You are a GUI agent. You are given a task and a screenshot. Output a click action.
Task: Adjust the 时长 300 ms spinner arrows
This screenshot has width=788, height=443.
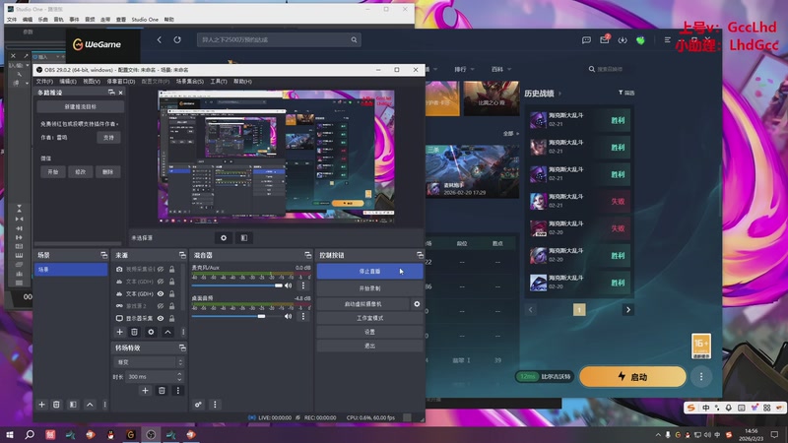coord(179,377)
